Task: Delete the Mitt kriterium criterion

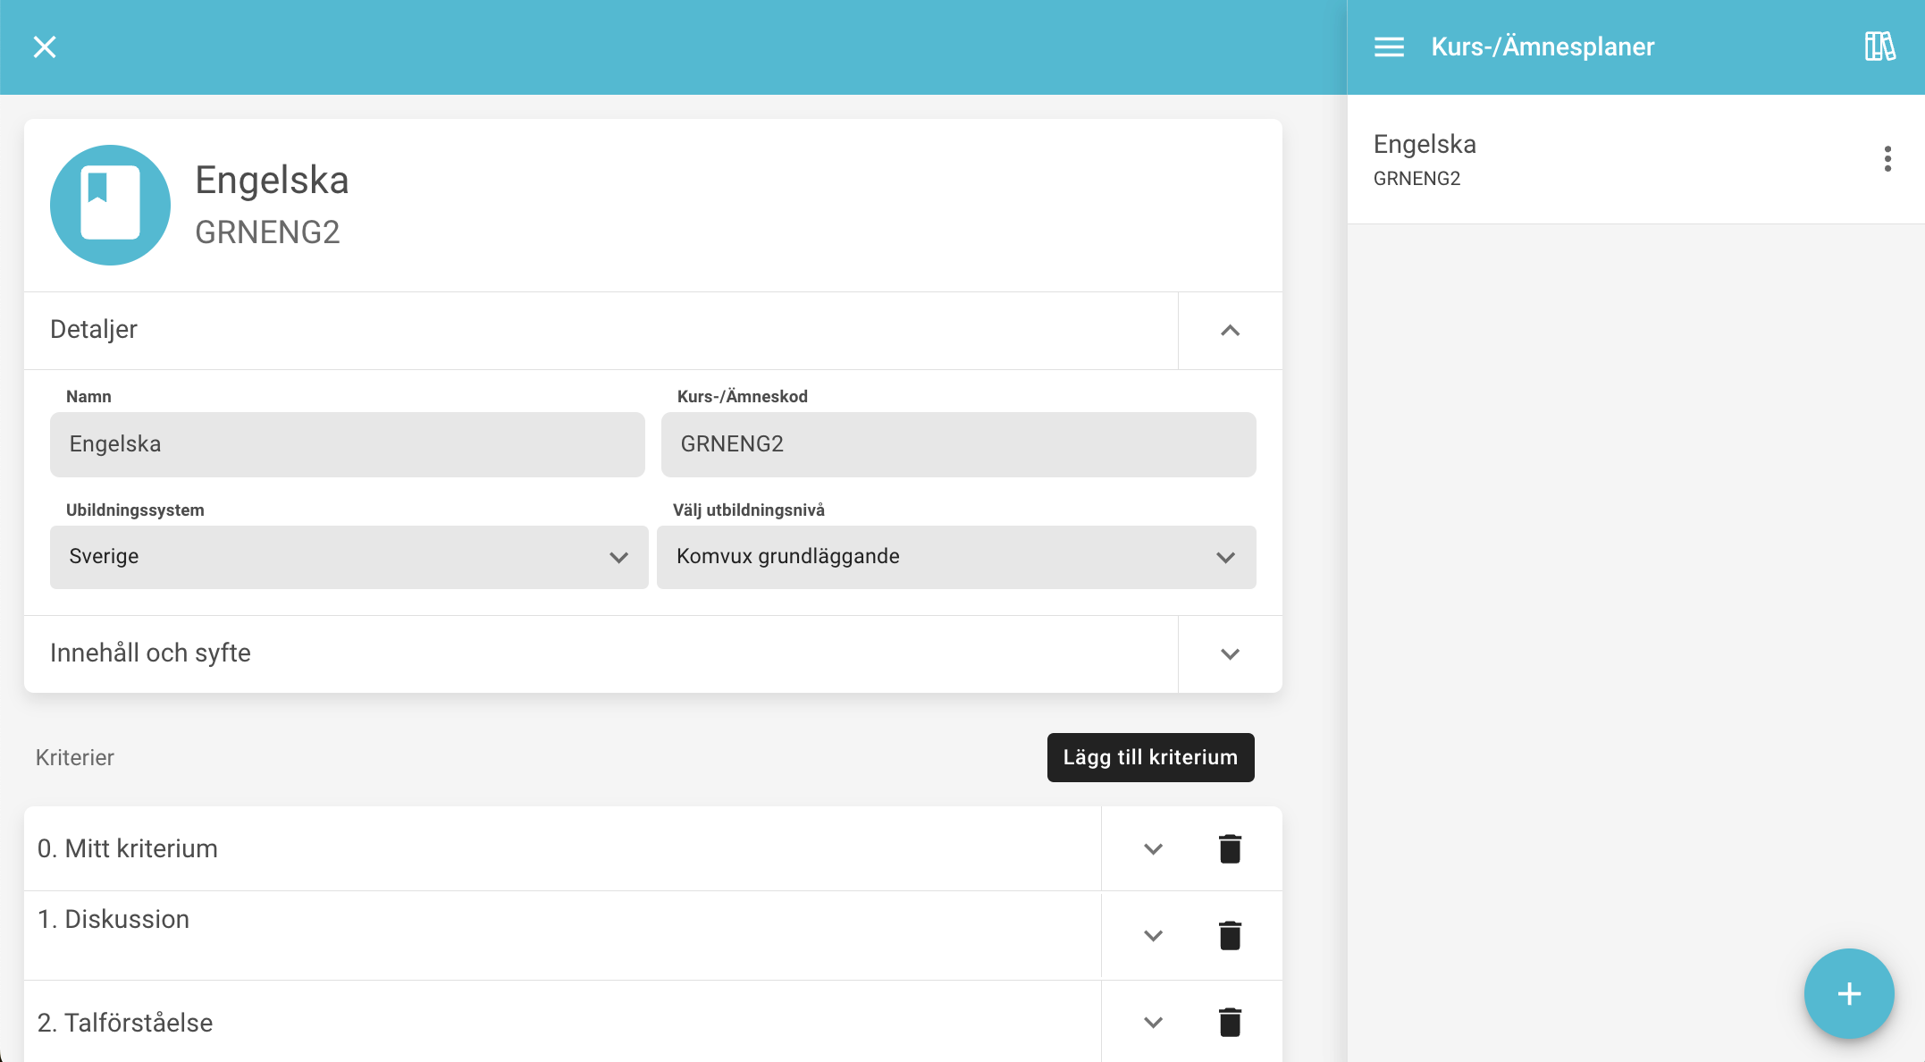Action: [x=1230, y=848]
